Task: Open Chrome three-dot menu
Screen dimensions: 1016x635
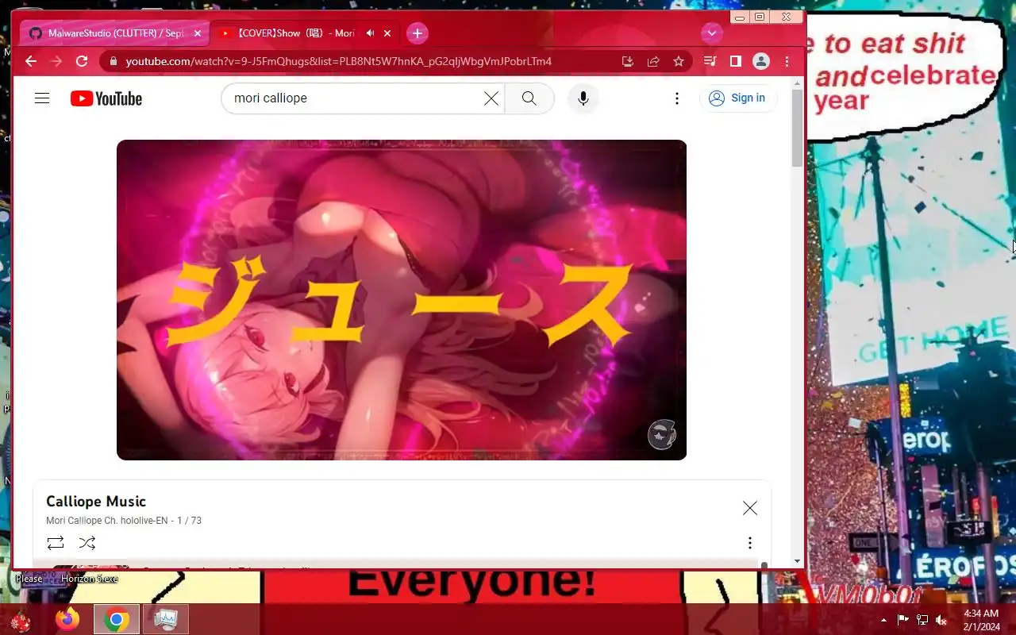Action: pyautogui.click(x=787, y=61)
